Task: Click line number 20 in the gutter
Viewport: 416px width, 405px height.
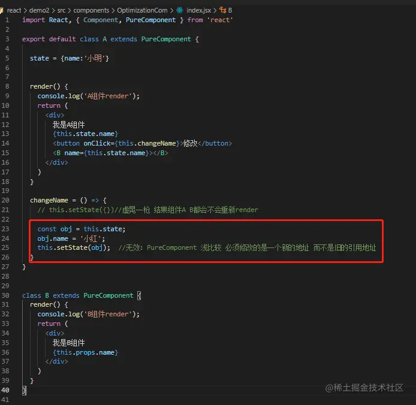Action: (5, 200)
